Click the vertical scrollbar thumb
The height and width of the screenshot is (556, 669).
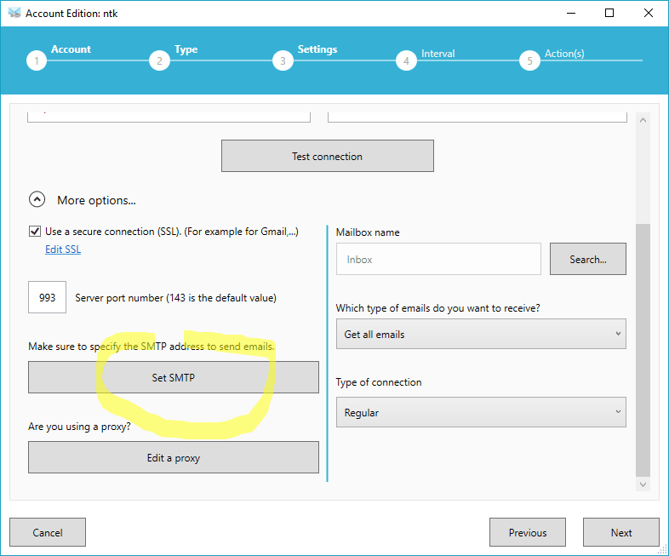(x=643, y=350)
